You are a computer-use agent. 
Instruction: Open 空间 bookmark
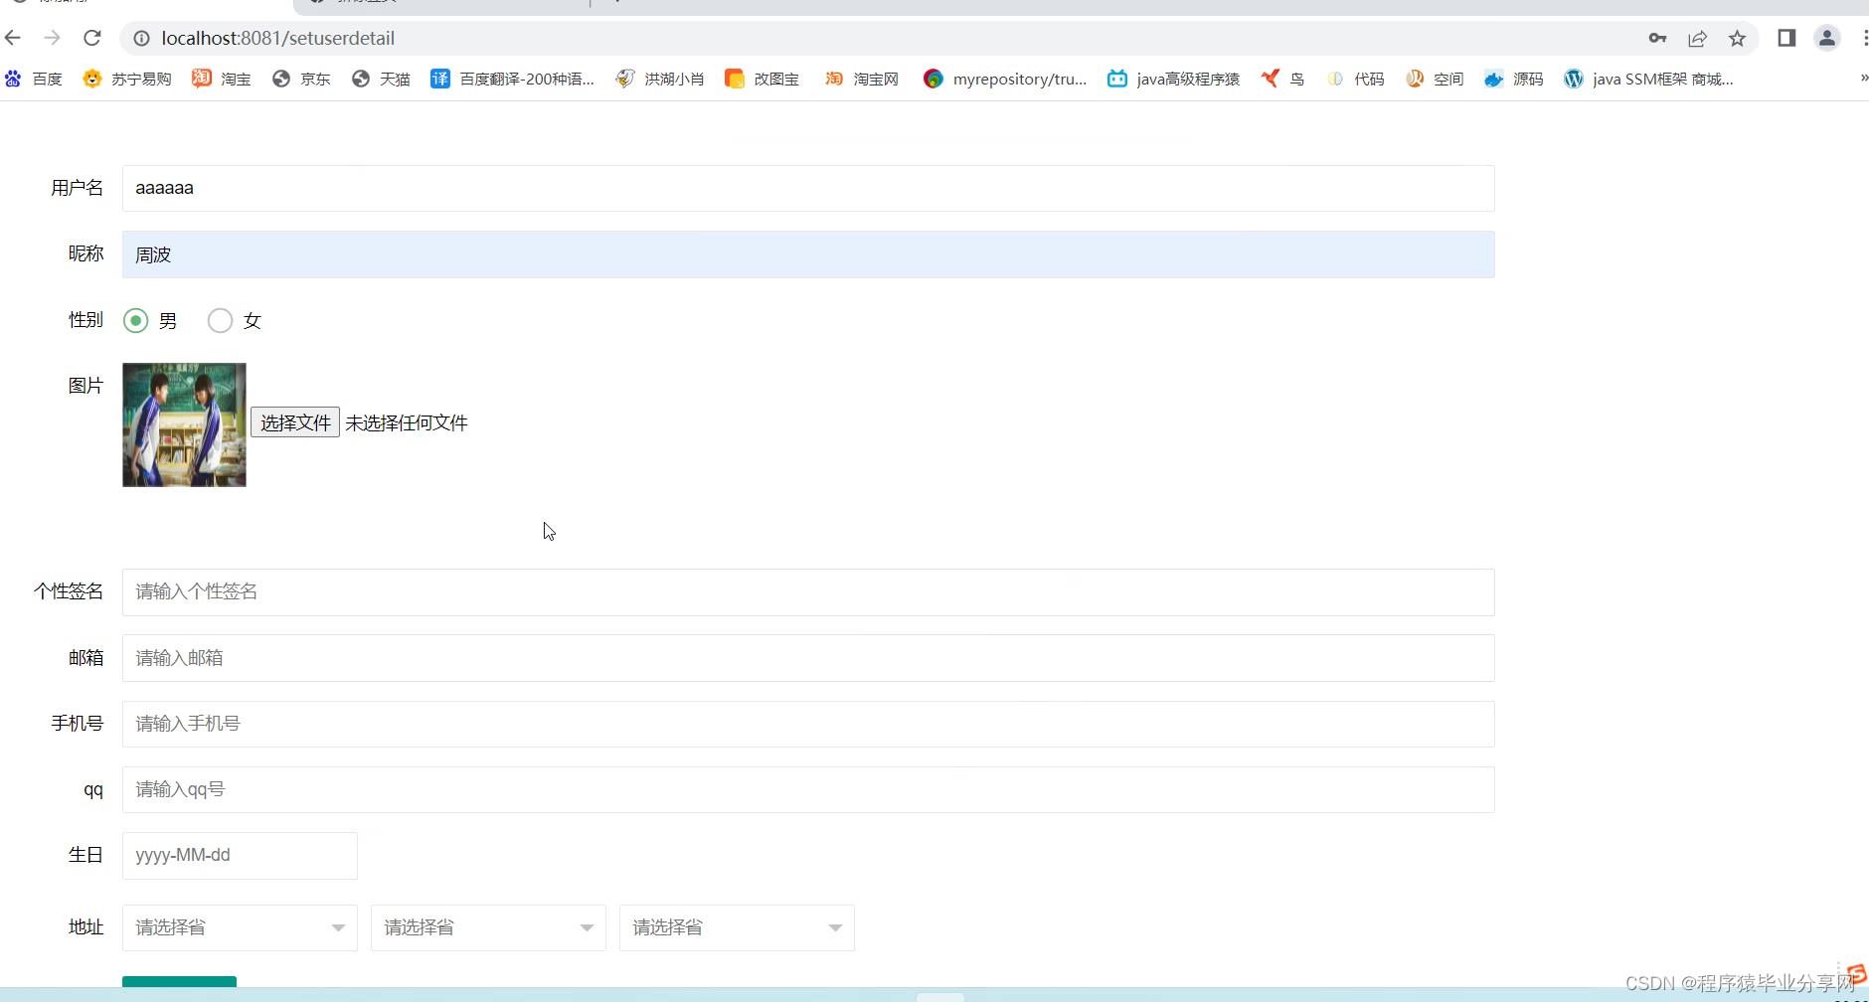click(x=1435, y=79)
